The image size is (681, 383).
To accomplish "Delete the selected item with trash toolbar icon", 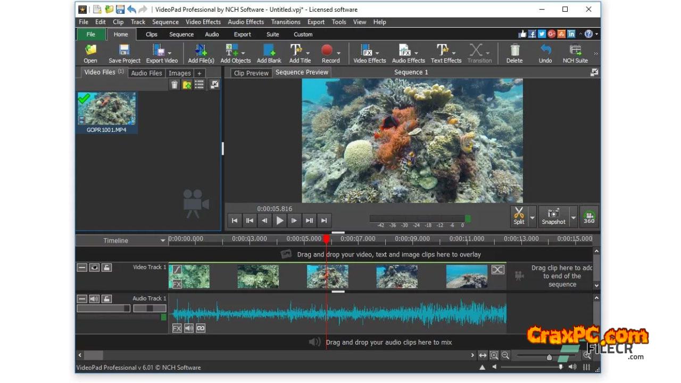I will tap(514, 51).
